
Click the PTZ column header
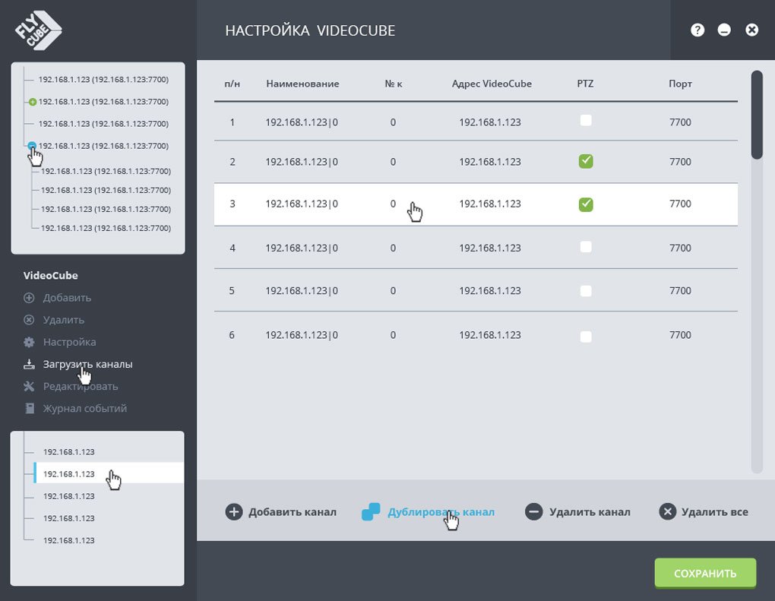tap(585, 84)
